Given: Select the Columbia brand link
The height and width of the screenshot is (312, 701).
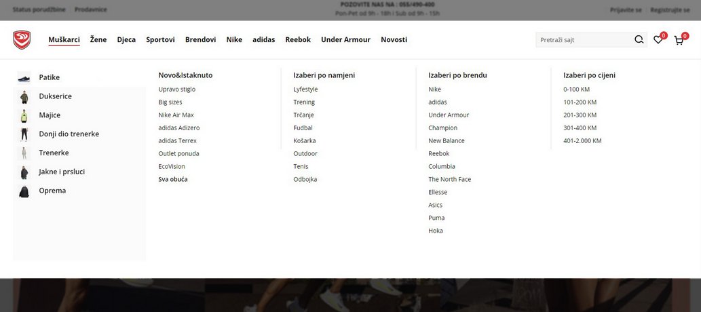Looking at the screenshot, I should pos(442,166).
